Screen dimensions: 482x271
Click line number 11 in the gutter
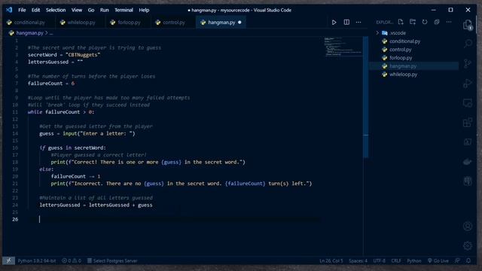tap(15, 112)
